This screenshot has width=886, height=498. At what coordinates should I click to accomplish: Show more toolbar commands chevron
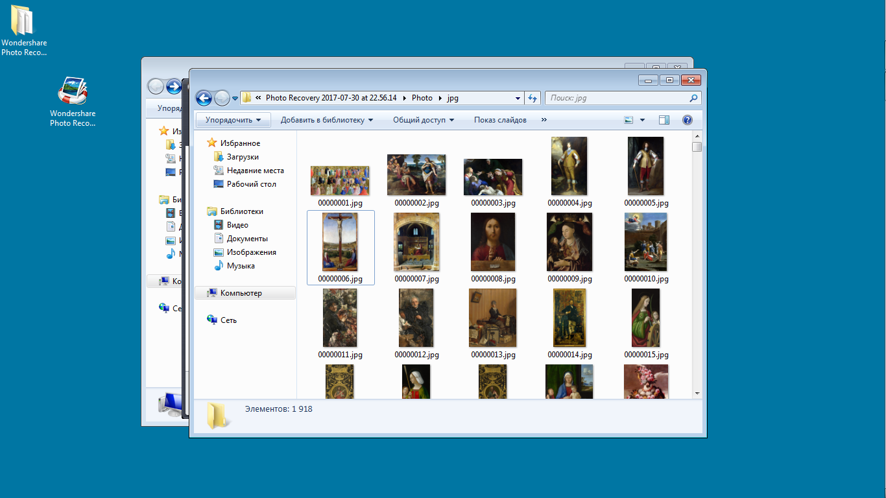tap(544, 120)
